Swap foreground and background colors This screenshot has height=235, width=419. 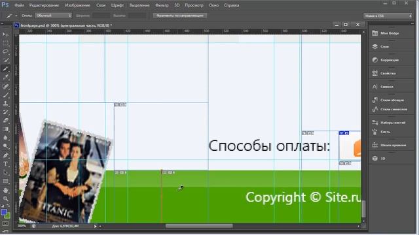9,206
